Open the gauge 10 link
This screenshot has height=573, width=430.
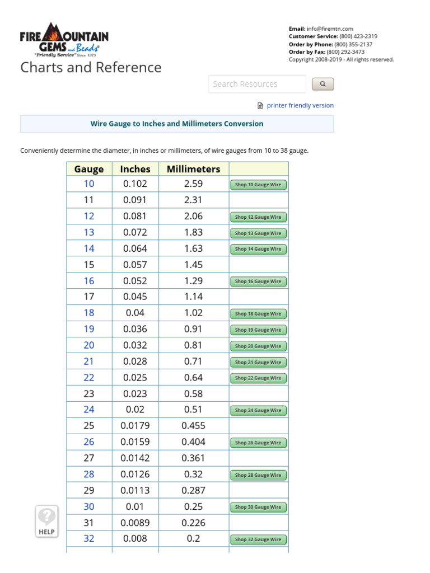pyautogui.click(x=89, y=184)
